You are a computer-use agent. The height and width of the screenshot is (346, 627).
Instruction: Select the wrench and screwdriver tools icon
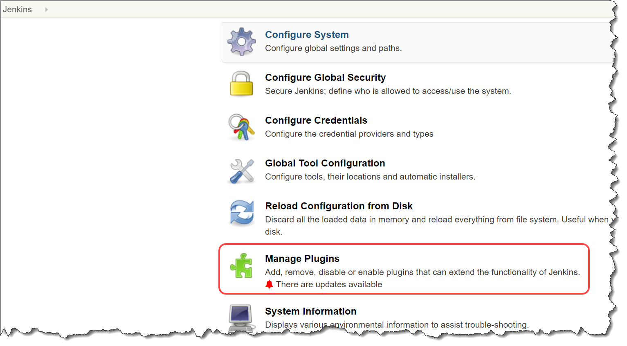coord(241,171)
